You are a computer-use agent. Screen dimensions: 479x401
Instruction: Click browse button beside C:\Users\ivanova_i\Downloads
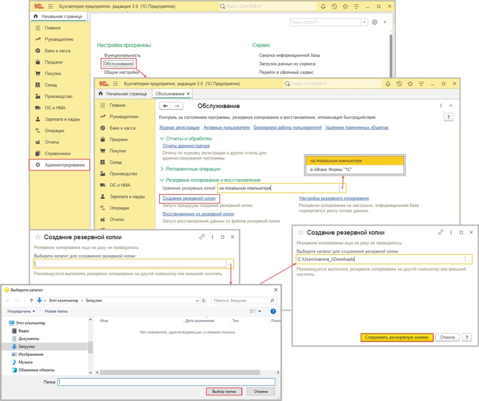pos(468,259)
